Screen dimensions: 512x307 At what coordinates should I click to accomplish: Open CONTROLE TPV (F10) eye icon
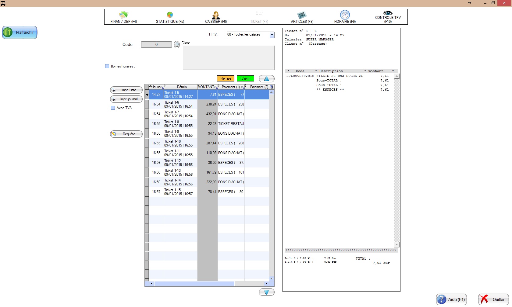388,13
